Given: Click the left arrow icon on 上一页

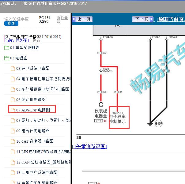Looking at the screenshot, I should [x=74, y=19].
